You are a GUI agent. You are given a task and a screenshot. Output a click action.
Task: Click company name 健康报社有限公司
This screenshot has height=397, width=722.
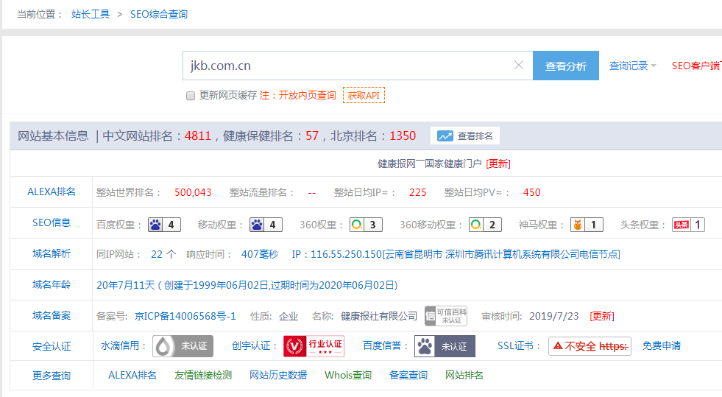[379, 316]
